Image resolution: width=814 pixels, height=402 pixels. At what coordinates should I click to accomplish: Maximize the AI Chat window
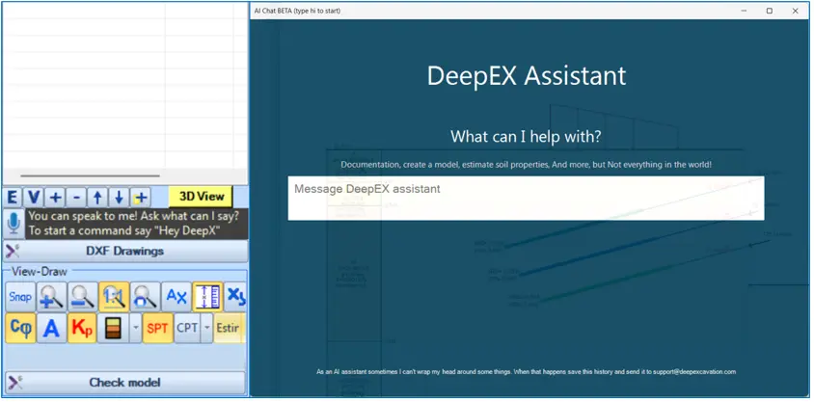[x=770, y=11]
